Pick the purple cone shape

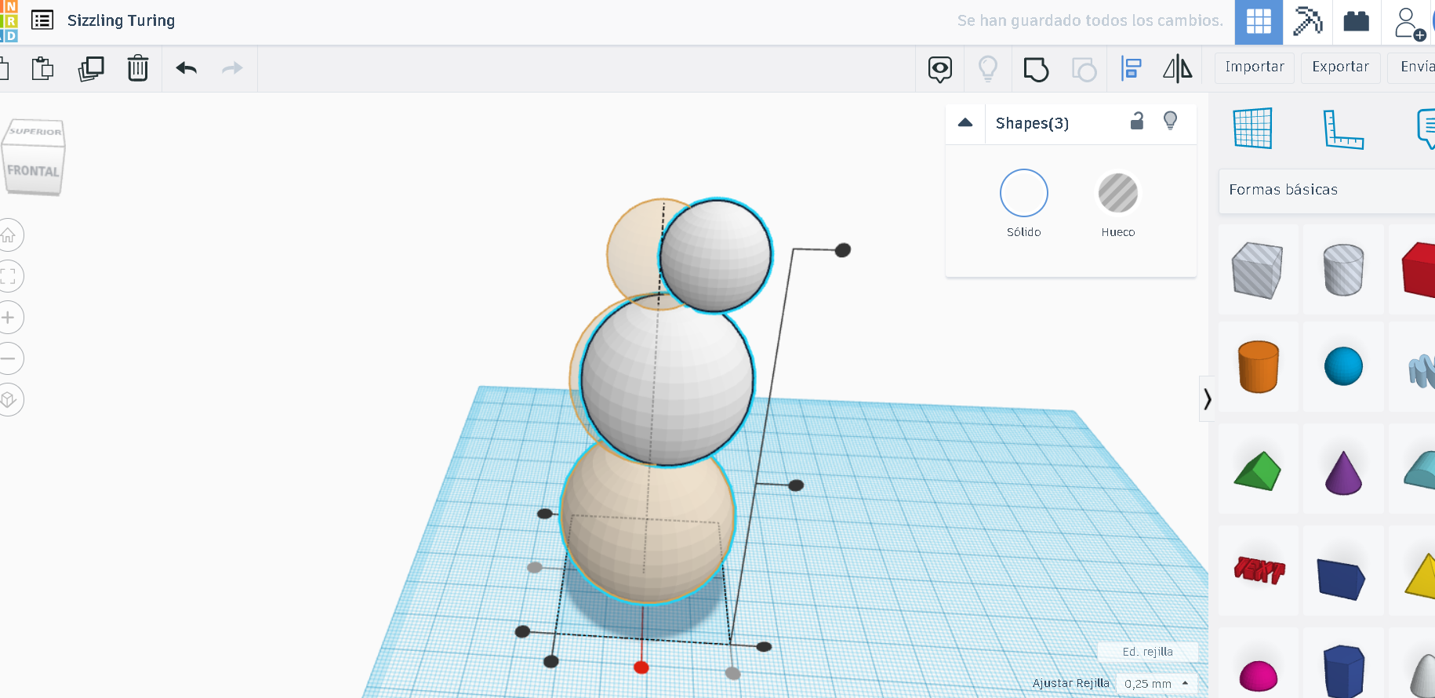pos(1343,472)
